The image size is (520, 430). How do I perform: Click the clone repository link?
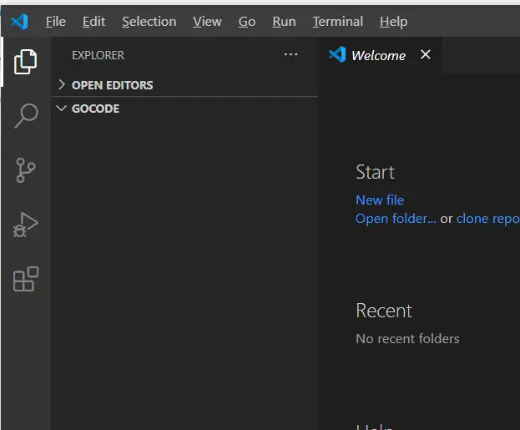click(487, 218)
